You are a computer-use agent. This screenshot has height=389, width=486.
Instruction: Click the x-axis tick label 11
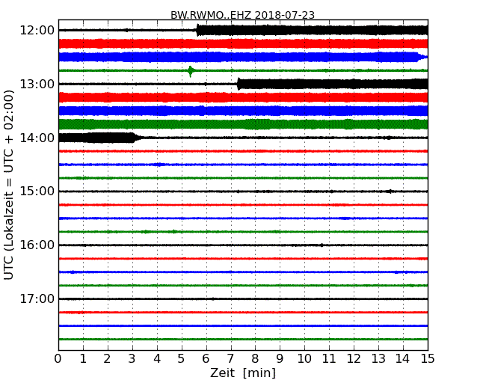(329, 359)
